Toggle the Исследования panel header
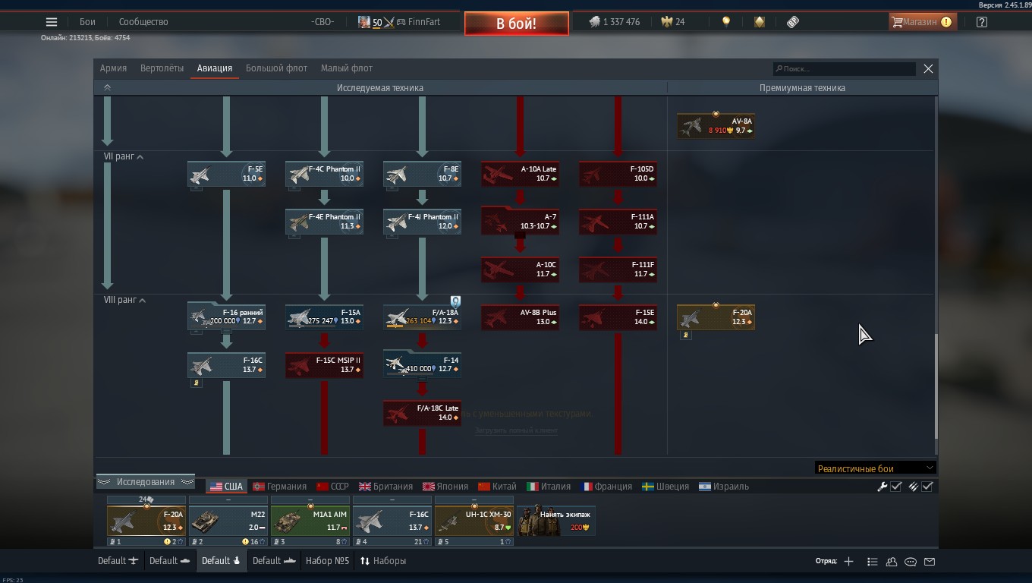Image resolution: width=1032 pixels, height=583 pixels. point(145,482)
